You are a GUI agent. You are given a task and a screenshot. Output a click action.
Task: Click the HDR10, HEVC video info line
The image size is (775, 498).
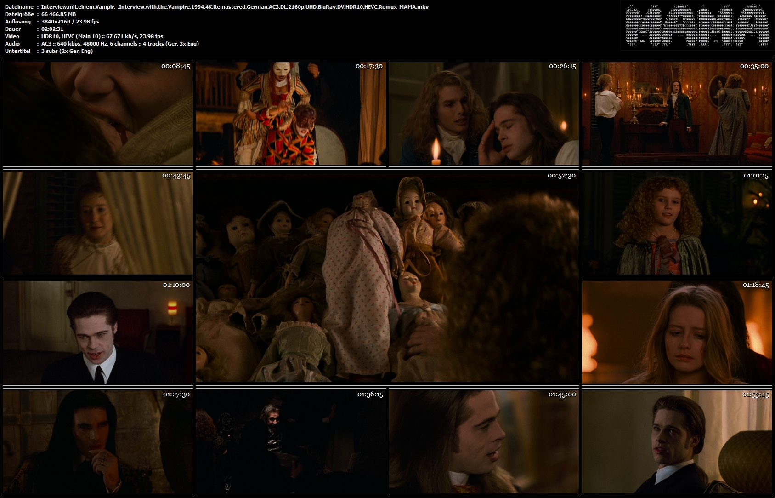(102, 36)
